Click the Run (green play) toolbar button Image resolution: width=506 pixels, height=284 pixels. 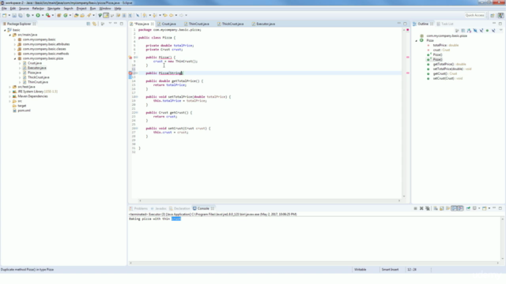pyautogui.click(x=38, y=15)
